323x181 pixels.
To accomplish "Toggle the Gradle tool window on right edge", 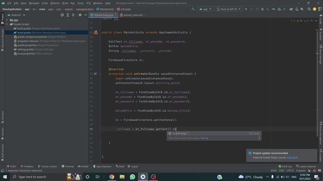I will pyautogui.click(x=321, y=19).
